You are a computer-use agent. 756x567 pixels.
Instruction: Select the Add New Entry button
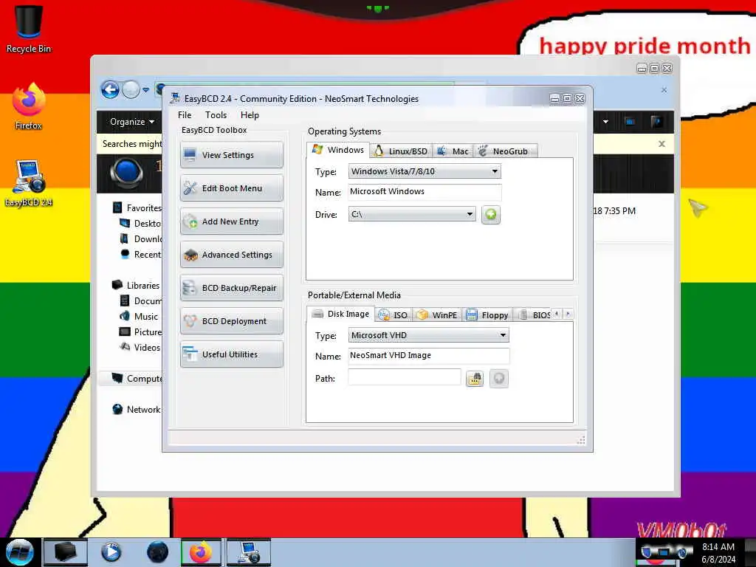pyautogui.click(x=231, y=221)
